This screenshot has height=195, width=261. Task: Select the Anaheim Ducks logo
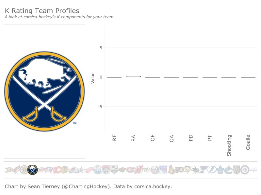(x=8, y=170)
